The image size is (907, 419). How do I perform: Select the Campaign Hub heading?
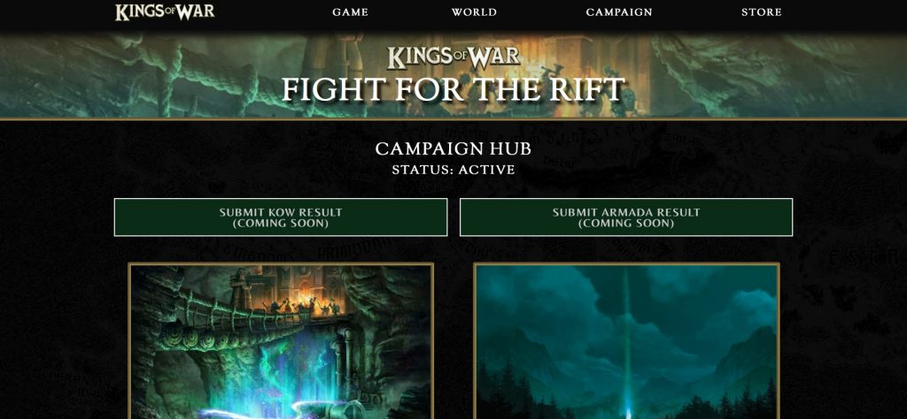pos(453,149)
